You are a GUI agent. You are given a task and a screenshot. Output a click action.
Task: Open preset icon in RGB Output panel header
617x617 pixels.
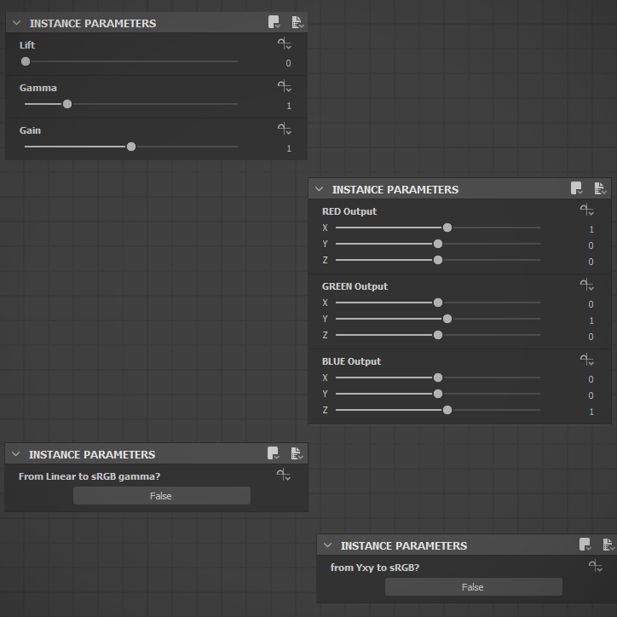576,188
